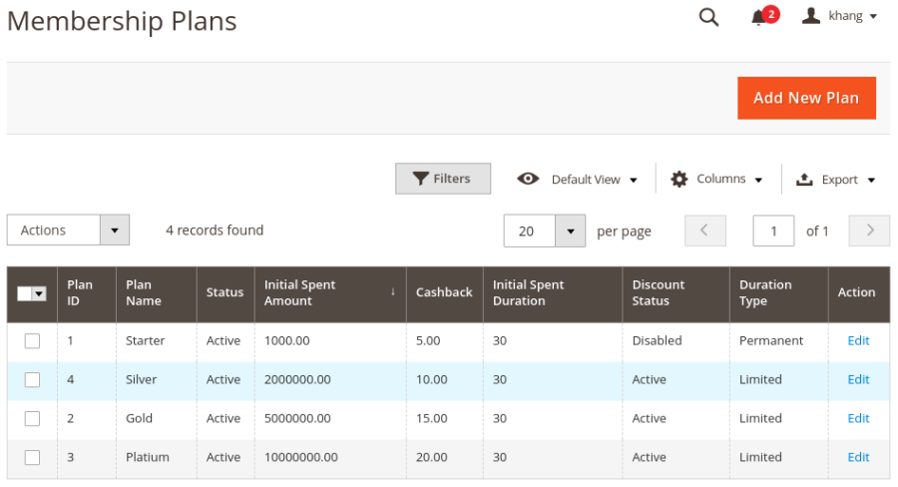The height and width of the screenshot is (487, 898).
Task: Click the 1000.00 amount cell
Action: [330, 341]
